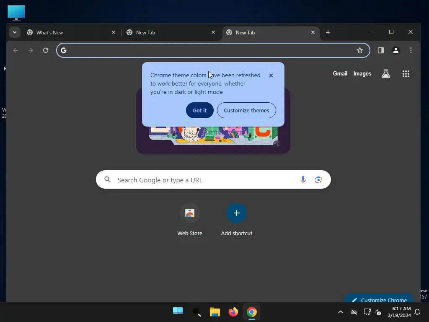Image resolution: width=429 pixels, height=322 pixels.
Task: Click the Search Google or type a URL box
Action: (x=213, y=179)
